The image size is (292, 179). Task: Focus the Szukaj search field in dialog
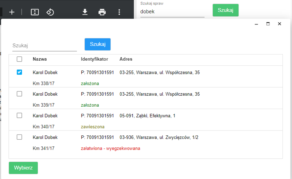[x=45, y=46]
